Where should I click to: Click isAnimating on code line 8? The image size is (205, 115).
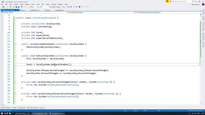44,27
